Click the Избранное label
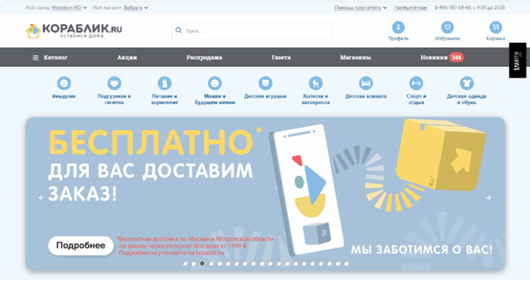Screen dimensions: 530x283 point(447,39)
